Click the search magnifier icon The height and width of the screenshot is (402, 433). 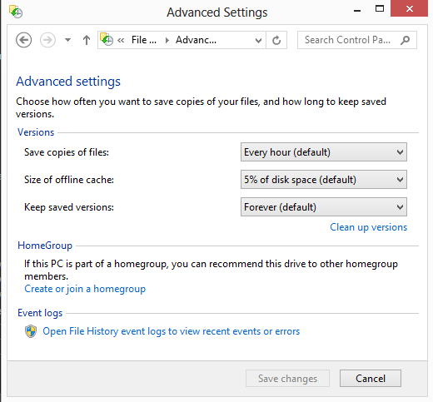pyautogui.click(x=406, y=40)
